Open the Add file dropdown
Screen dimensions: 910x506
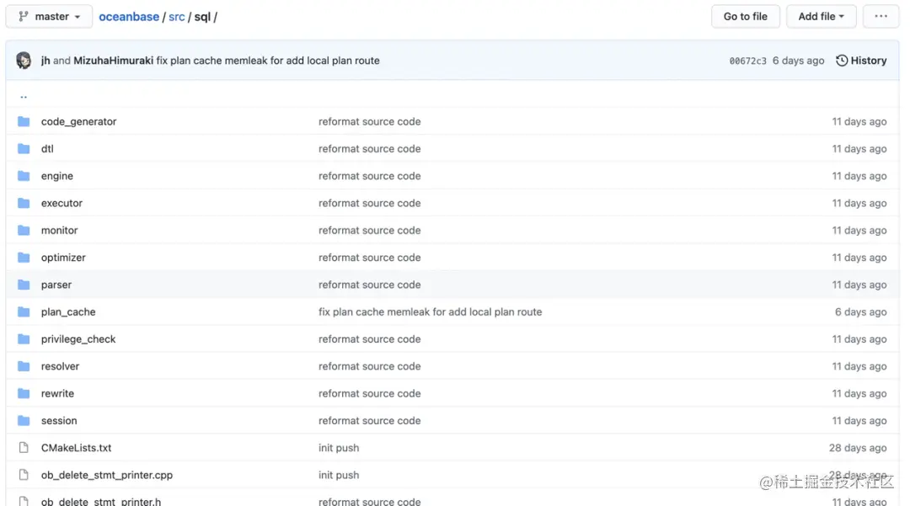pyautogui.click(x=821, y=16)
